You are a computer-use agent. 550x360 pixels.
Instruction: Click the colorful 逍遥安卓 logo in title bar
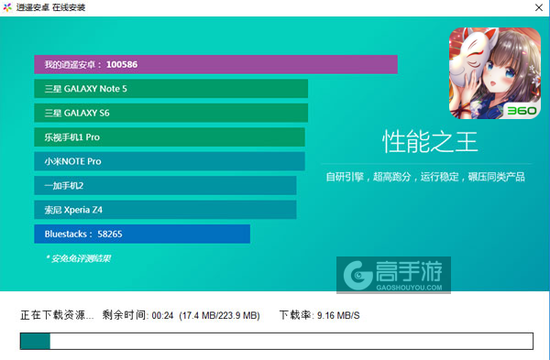7,7
